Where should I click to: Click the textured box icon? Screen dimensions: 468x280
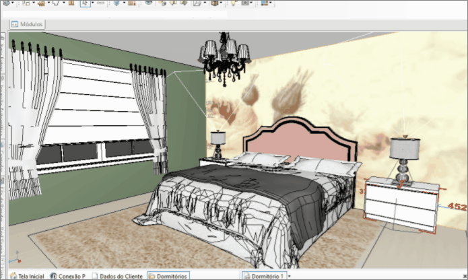pyautogui.click(x=214, y=3)
